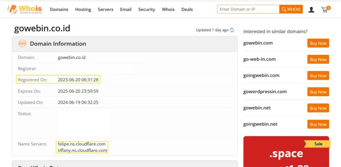Click the Domain value gowebin.co.id
The height and width of the screenshot is (167, 341).
(x=72, y=58)
